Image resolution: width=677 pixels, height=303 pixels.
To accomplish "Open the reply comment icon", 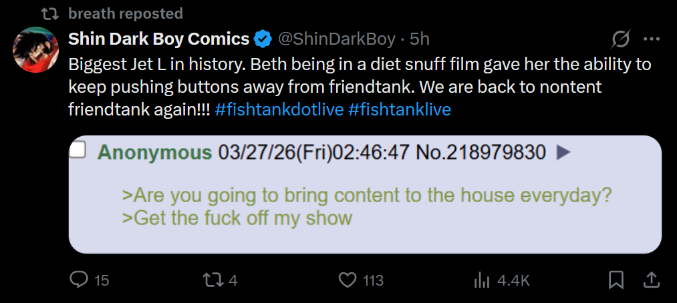I will tap(79, 280).
